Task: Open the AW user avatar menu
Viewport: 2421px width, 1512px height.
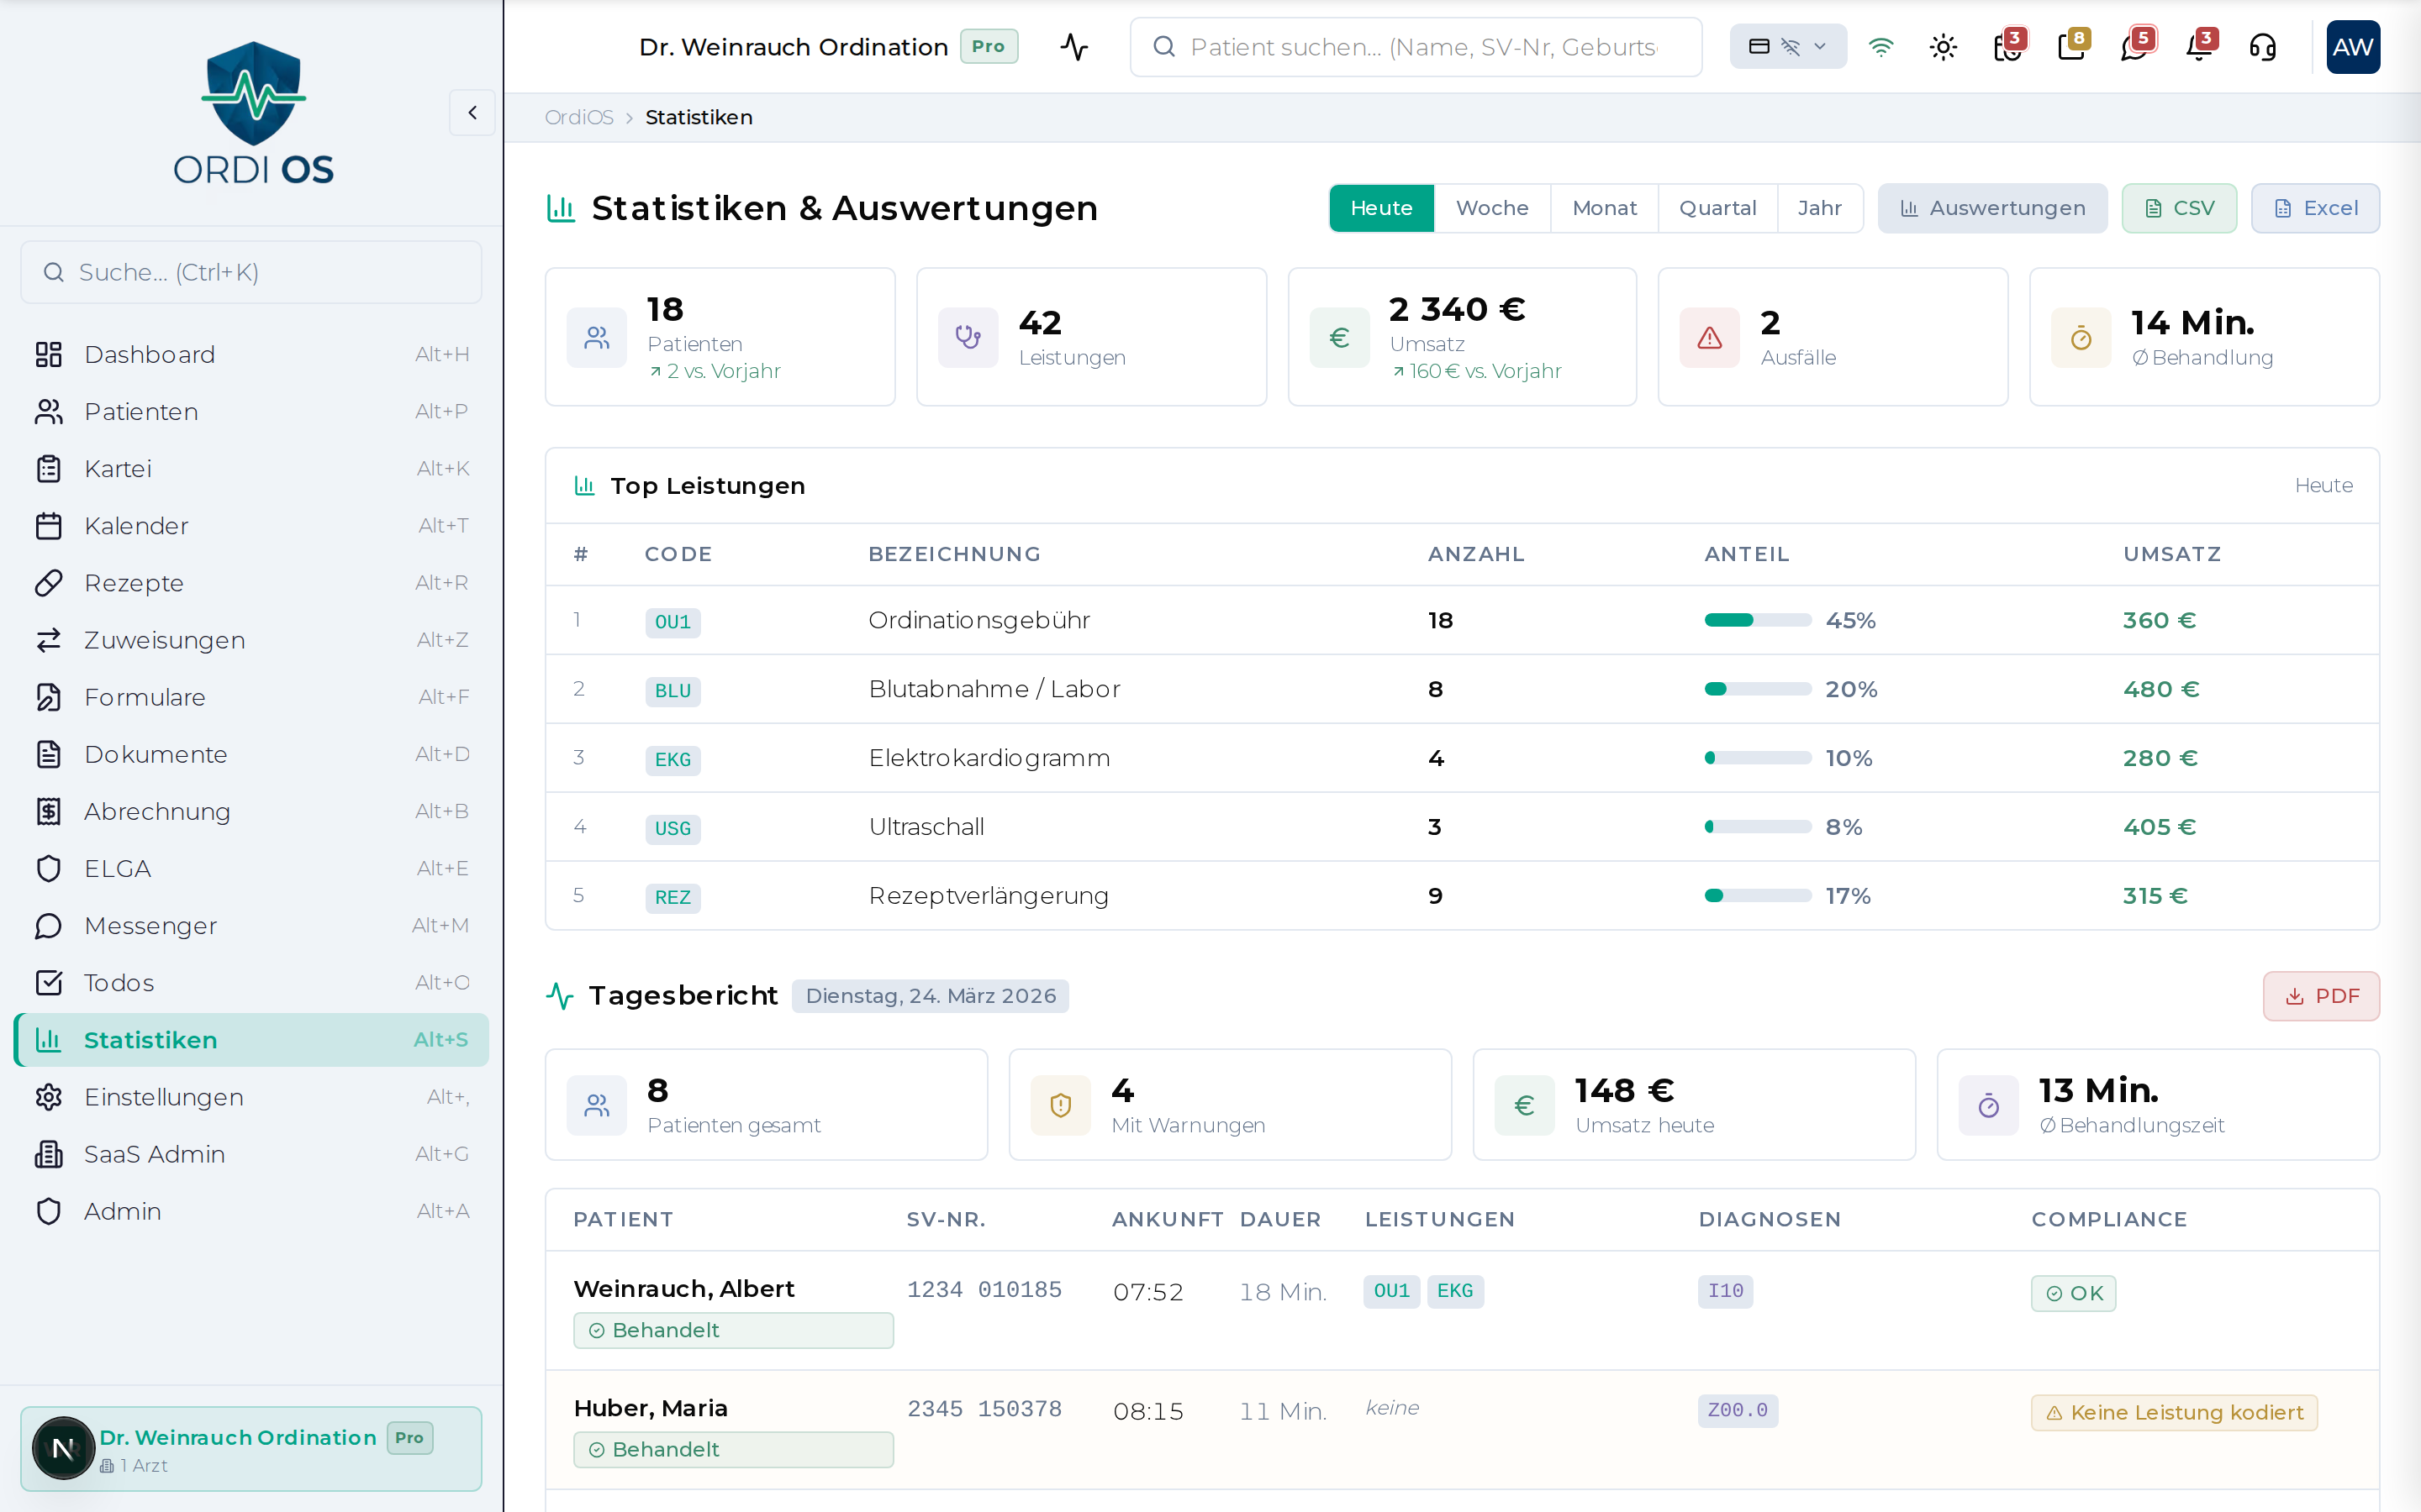Action: coord(2352,47)
